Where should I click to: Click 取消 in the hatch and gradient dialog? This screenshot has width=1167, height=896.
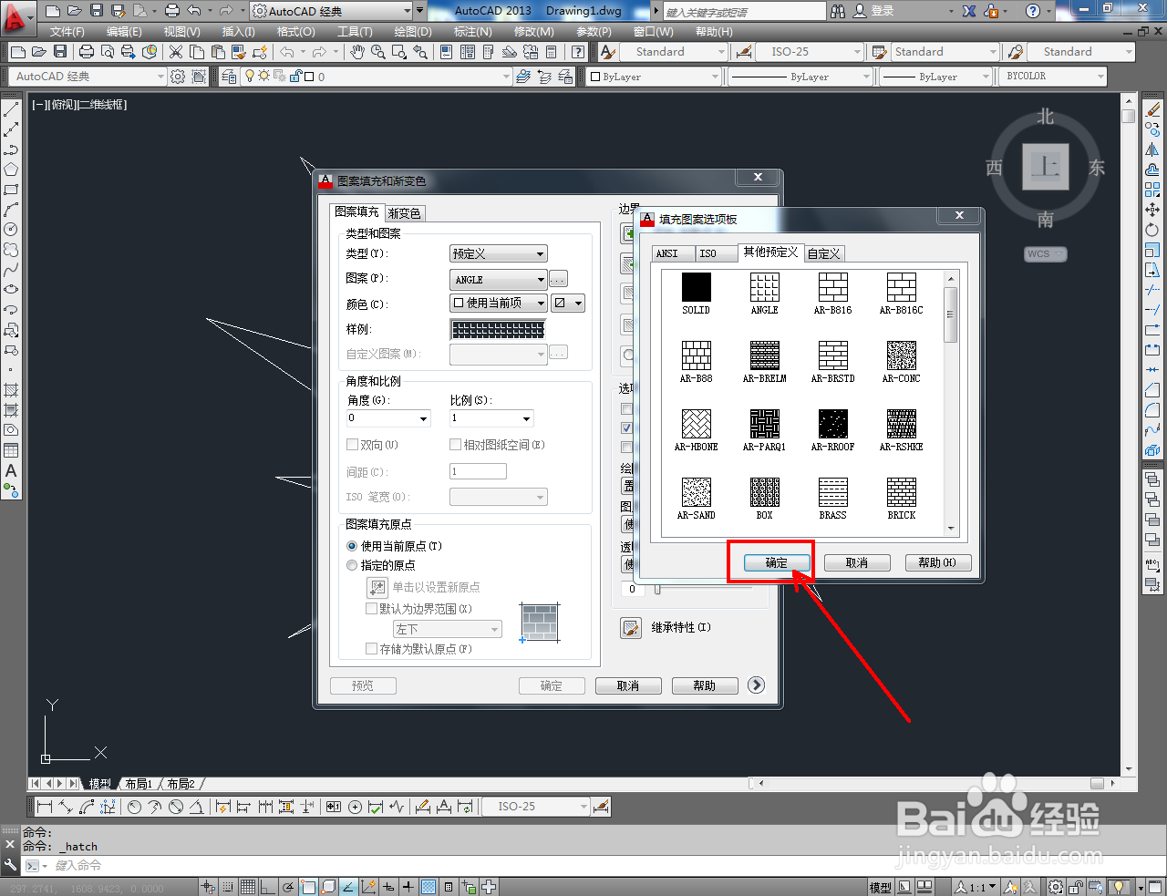tap(628, 685)
